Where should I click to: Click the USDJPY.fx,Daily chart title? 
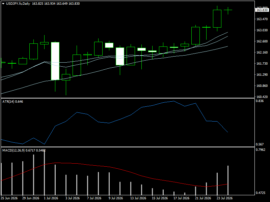click(18, 4)
